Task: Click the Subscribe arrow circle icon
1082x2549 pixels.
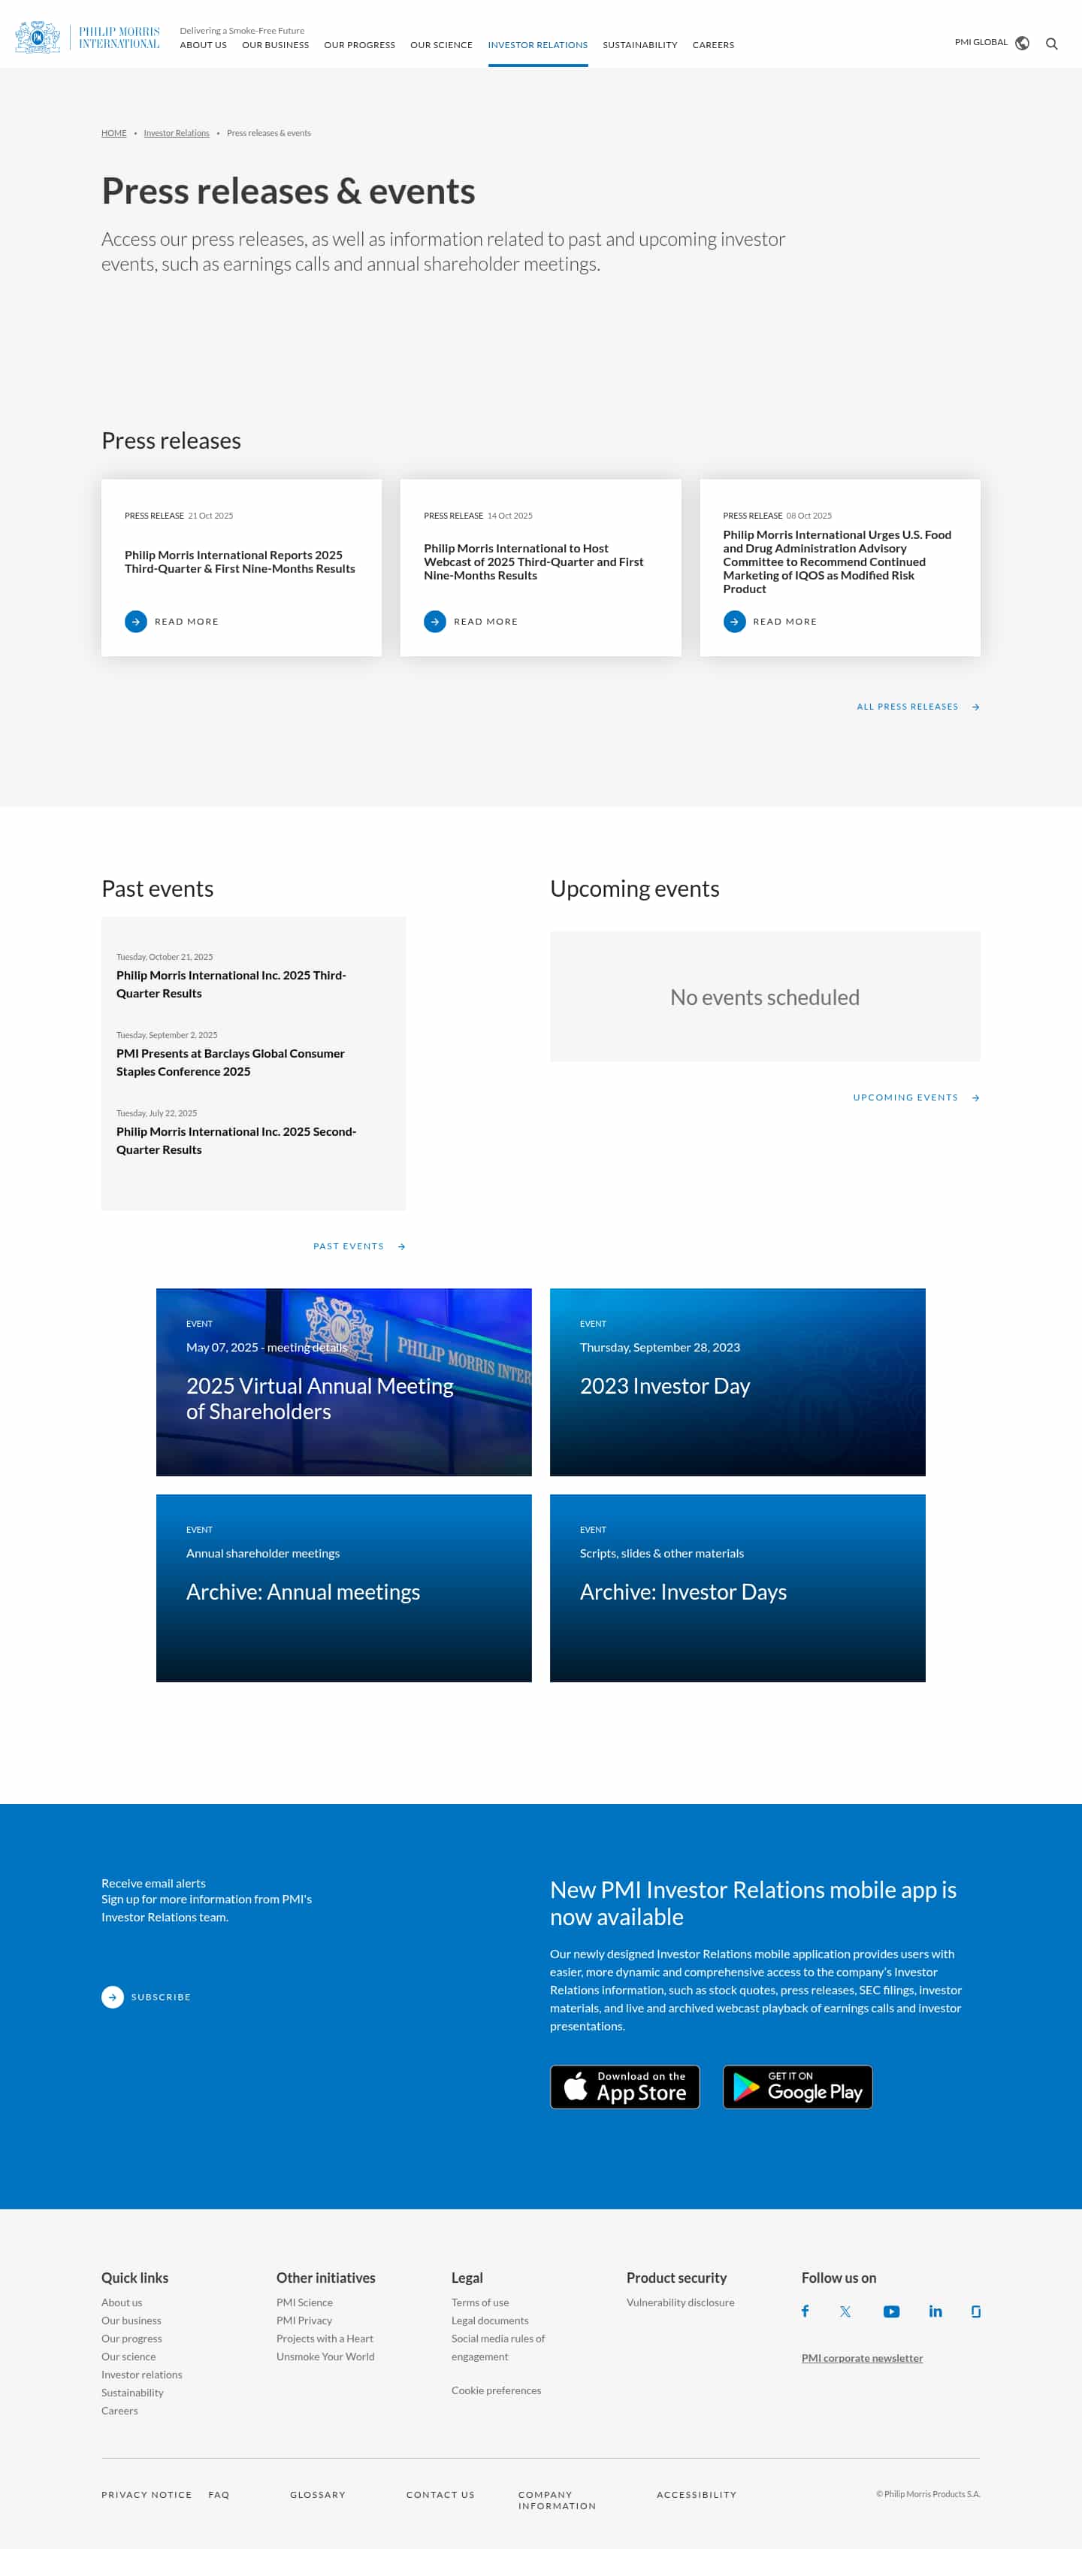Action: (x=113, y=1997)
